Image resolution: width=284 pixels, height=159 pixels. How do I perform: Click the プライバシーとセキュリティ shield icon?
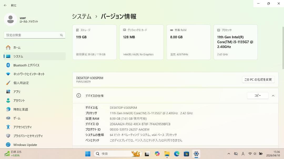(x=8, y=136)
